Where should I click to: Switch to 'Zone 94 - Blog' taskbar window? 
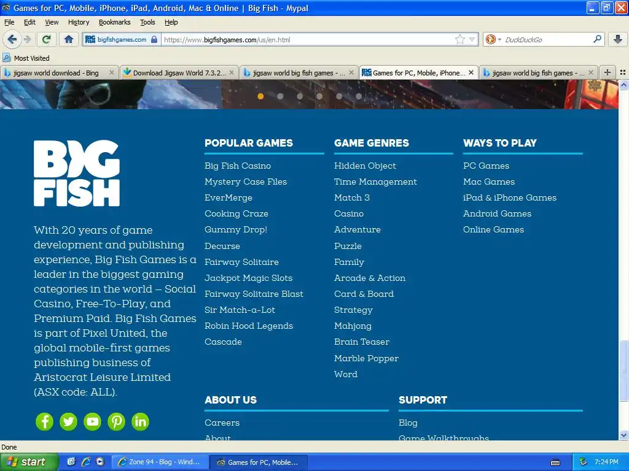(160, 462)
